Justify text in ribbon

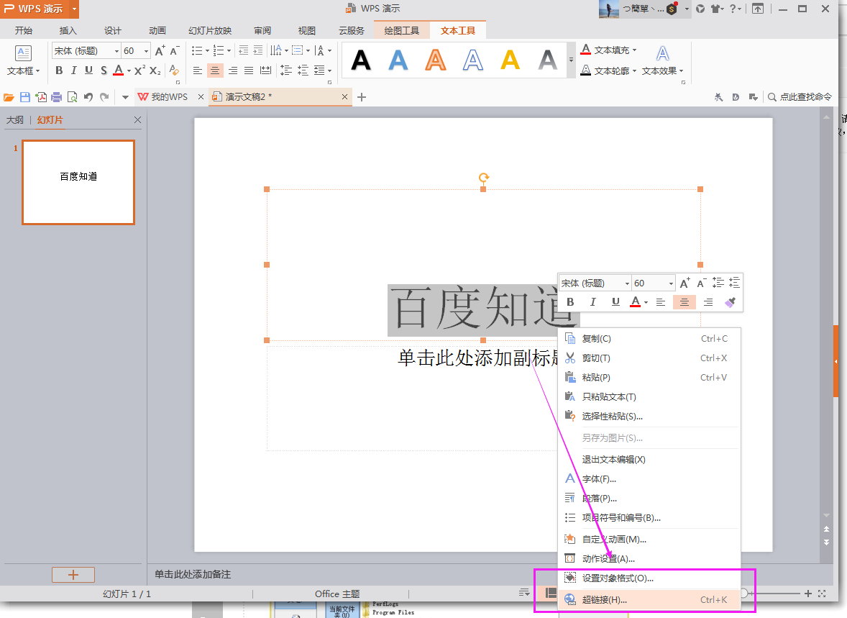[249, 71]
